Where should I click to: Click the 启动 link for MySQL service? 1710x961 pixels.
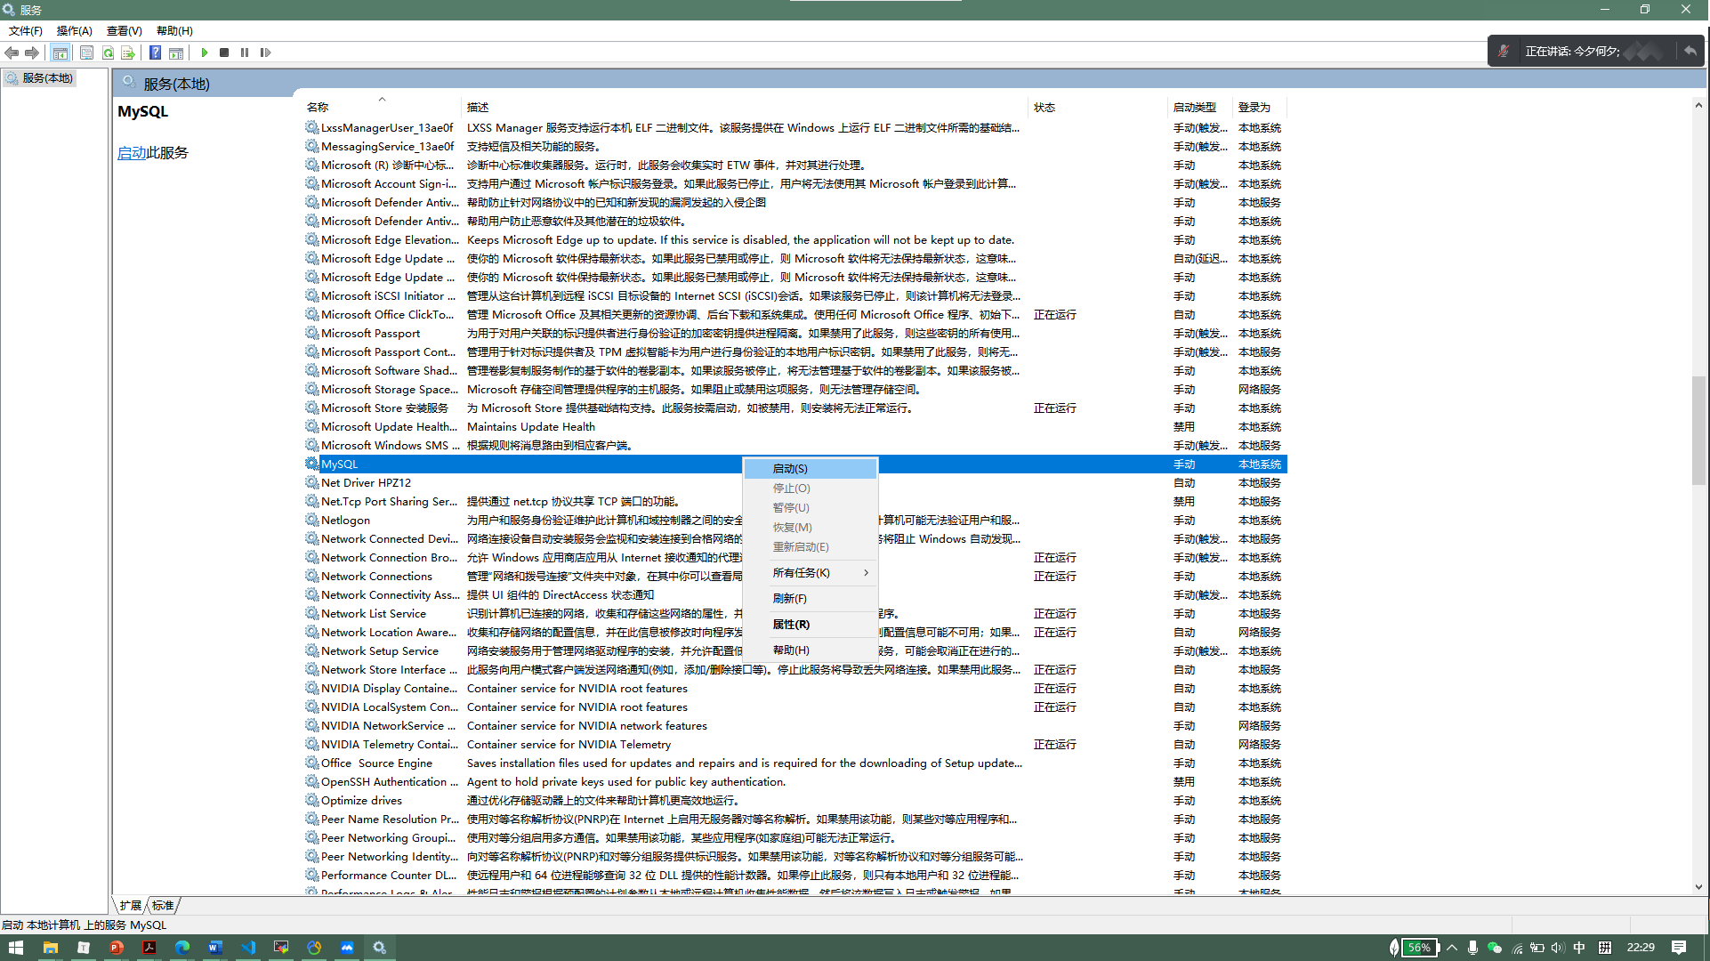(x=132, y=153)
